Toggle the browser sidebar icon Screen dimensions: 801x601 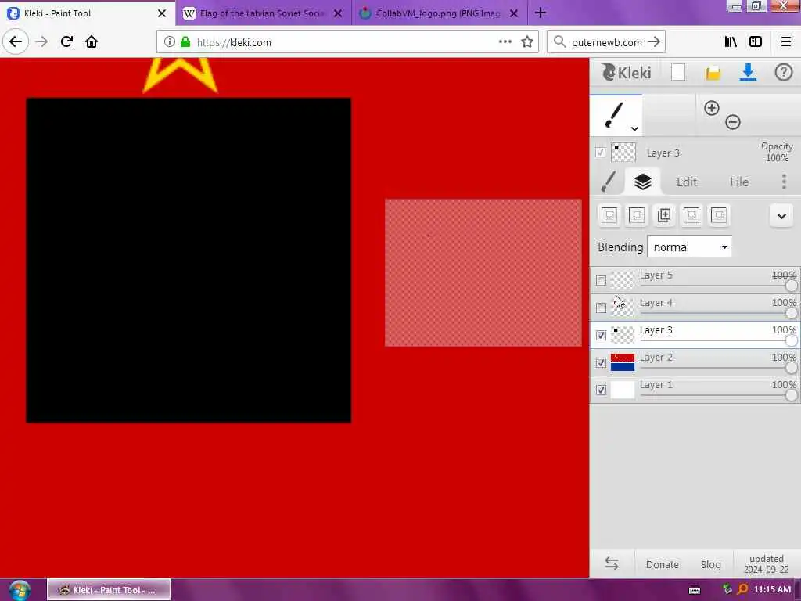tap(756, 41)
